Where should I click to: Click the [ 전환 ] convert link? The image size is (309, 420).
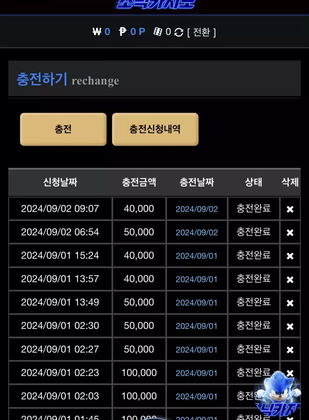pos(201,32)
